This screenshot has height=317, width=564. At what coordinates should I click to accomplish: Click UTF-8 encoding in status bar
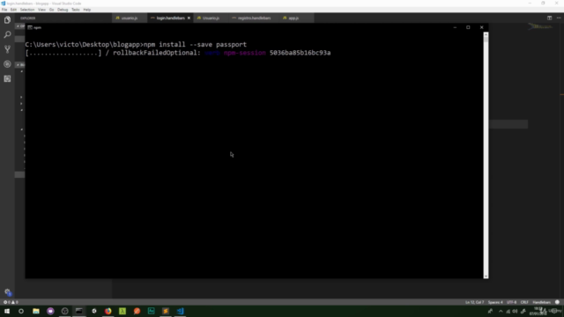click(x=511, y=302)
